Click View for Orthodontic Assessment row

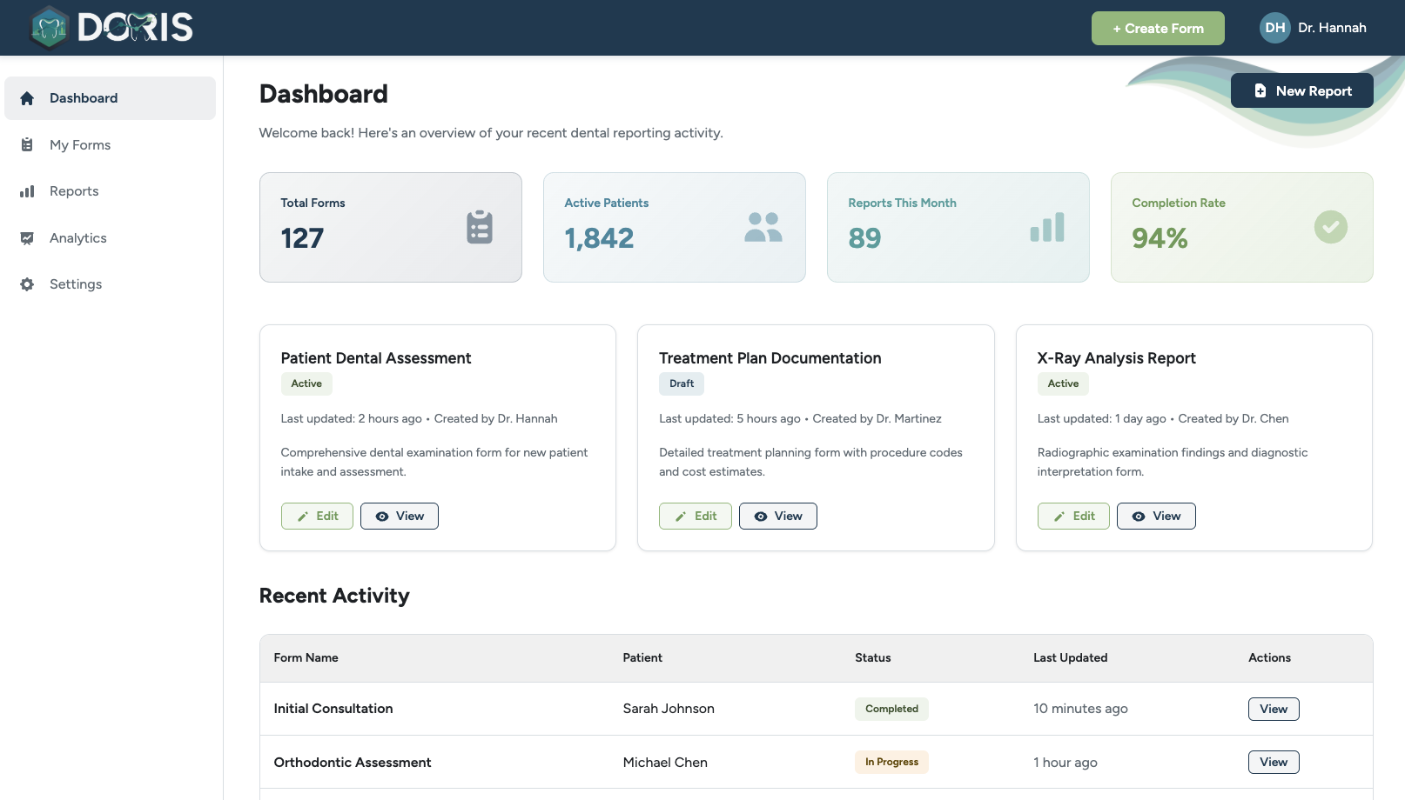coord(1273,762)
